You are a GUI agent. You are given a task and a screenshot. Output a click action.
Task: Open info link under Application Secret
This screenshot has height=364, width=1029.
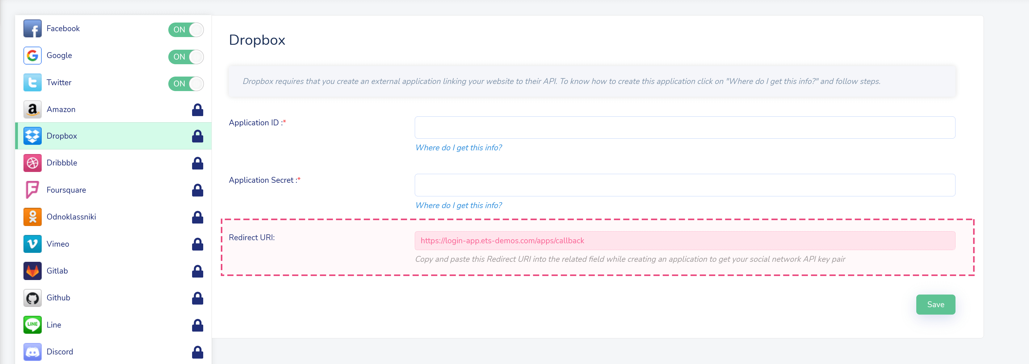459,205
